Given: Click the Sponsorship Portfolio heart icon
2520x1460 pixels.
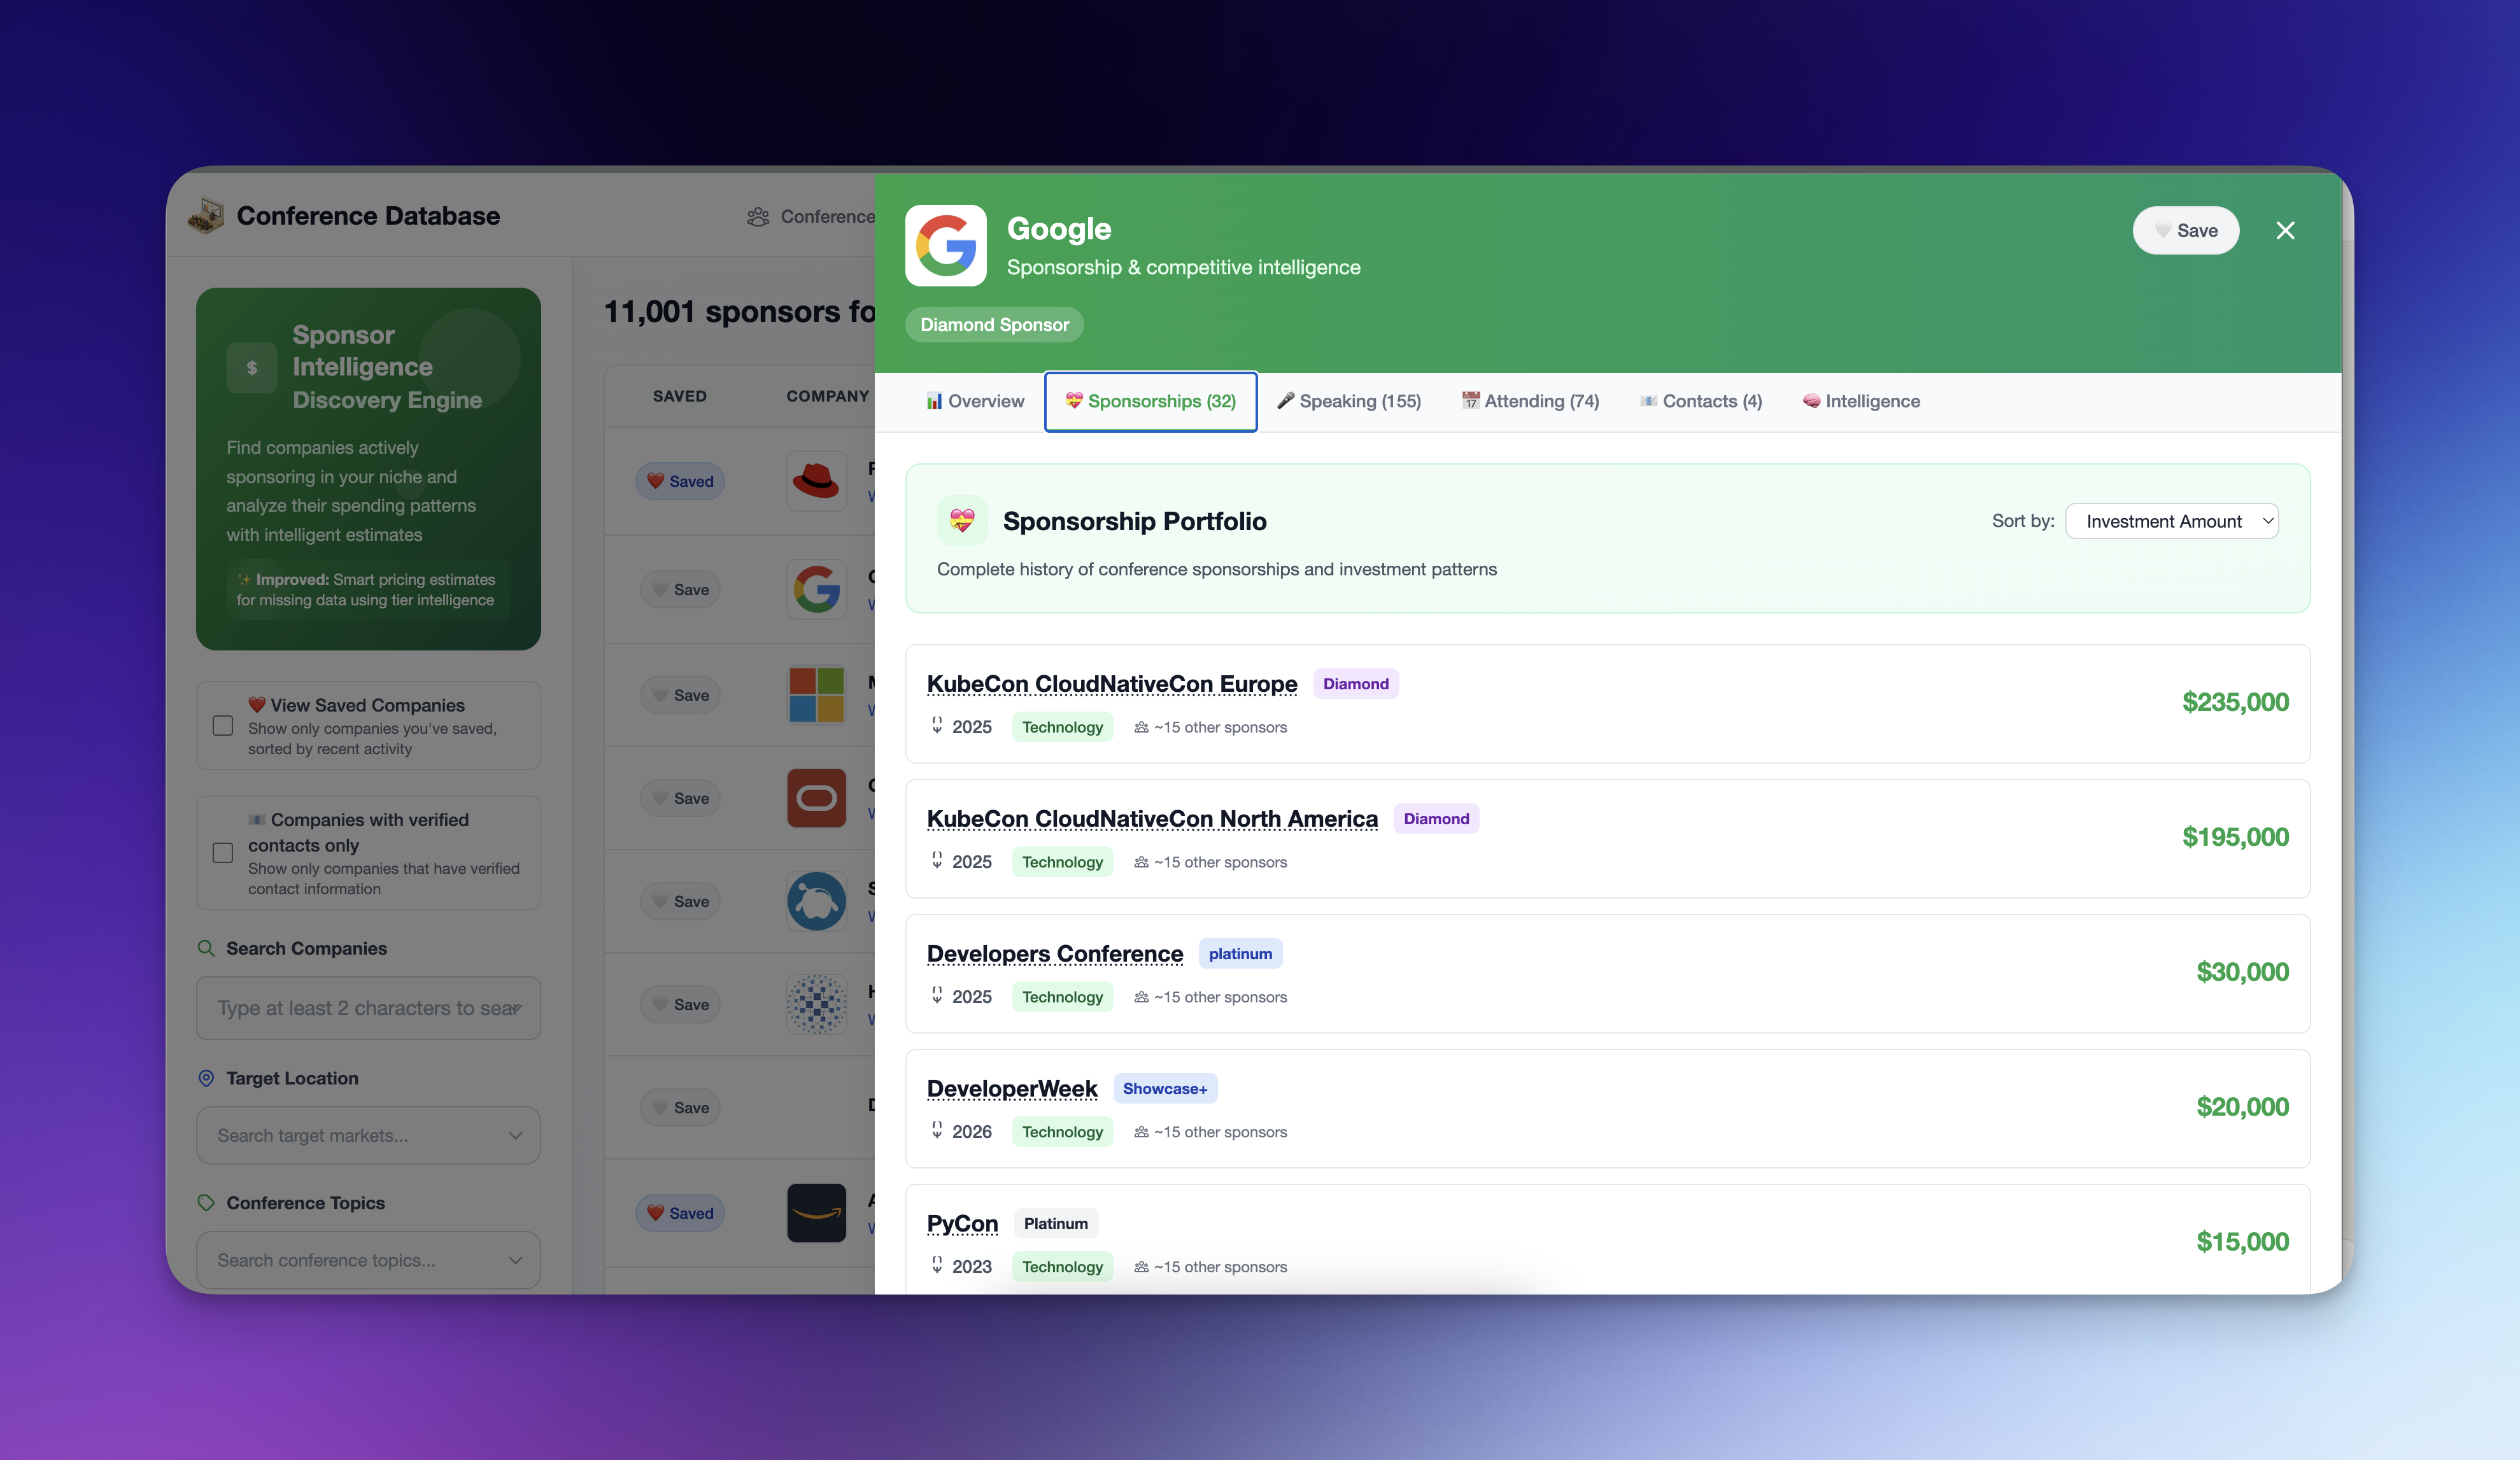Looking at the screenshot, I should (x=962, y=521).
